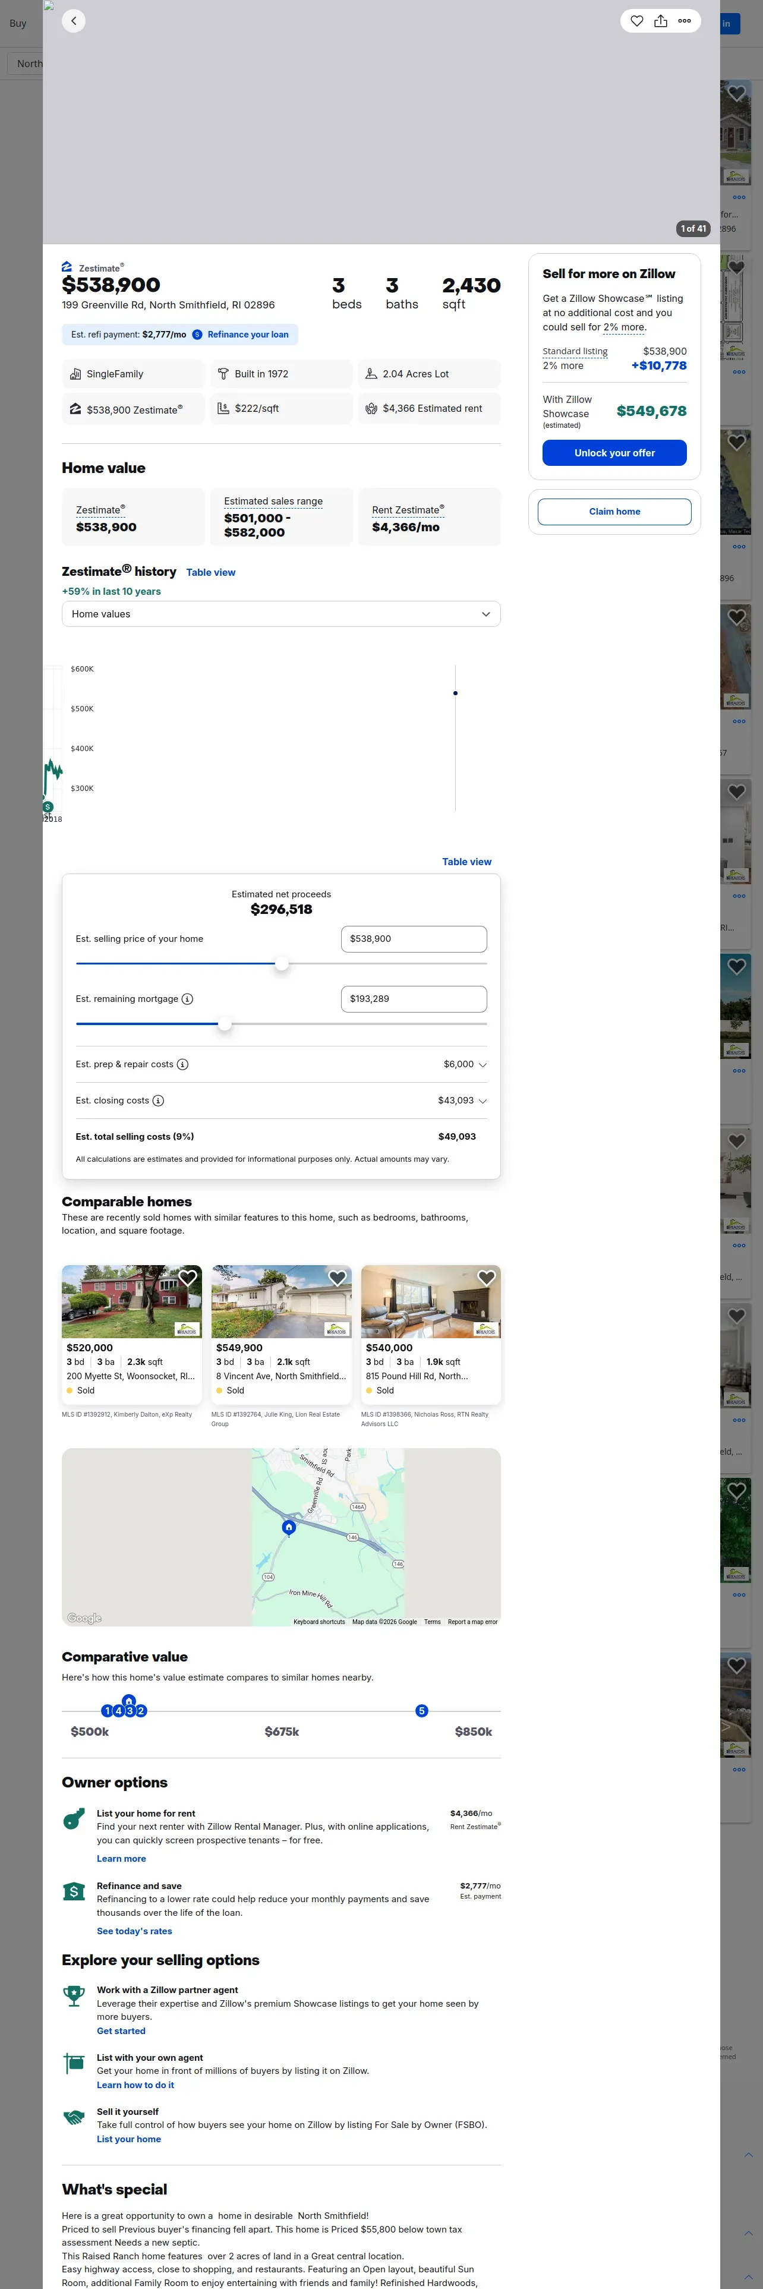Click the $222/sqft ruler icon
Image resolution: width=763 pixels, height=2289 pixels.
coord(223,409)
